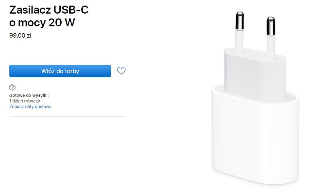Save the charger with the heart icon
317x192 pixels.
[x=121, y=71]
